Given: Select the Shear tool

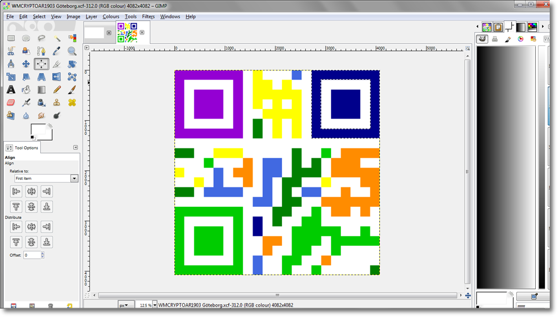Looking at the screenshot, I should (x=26, y=77).
